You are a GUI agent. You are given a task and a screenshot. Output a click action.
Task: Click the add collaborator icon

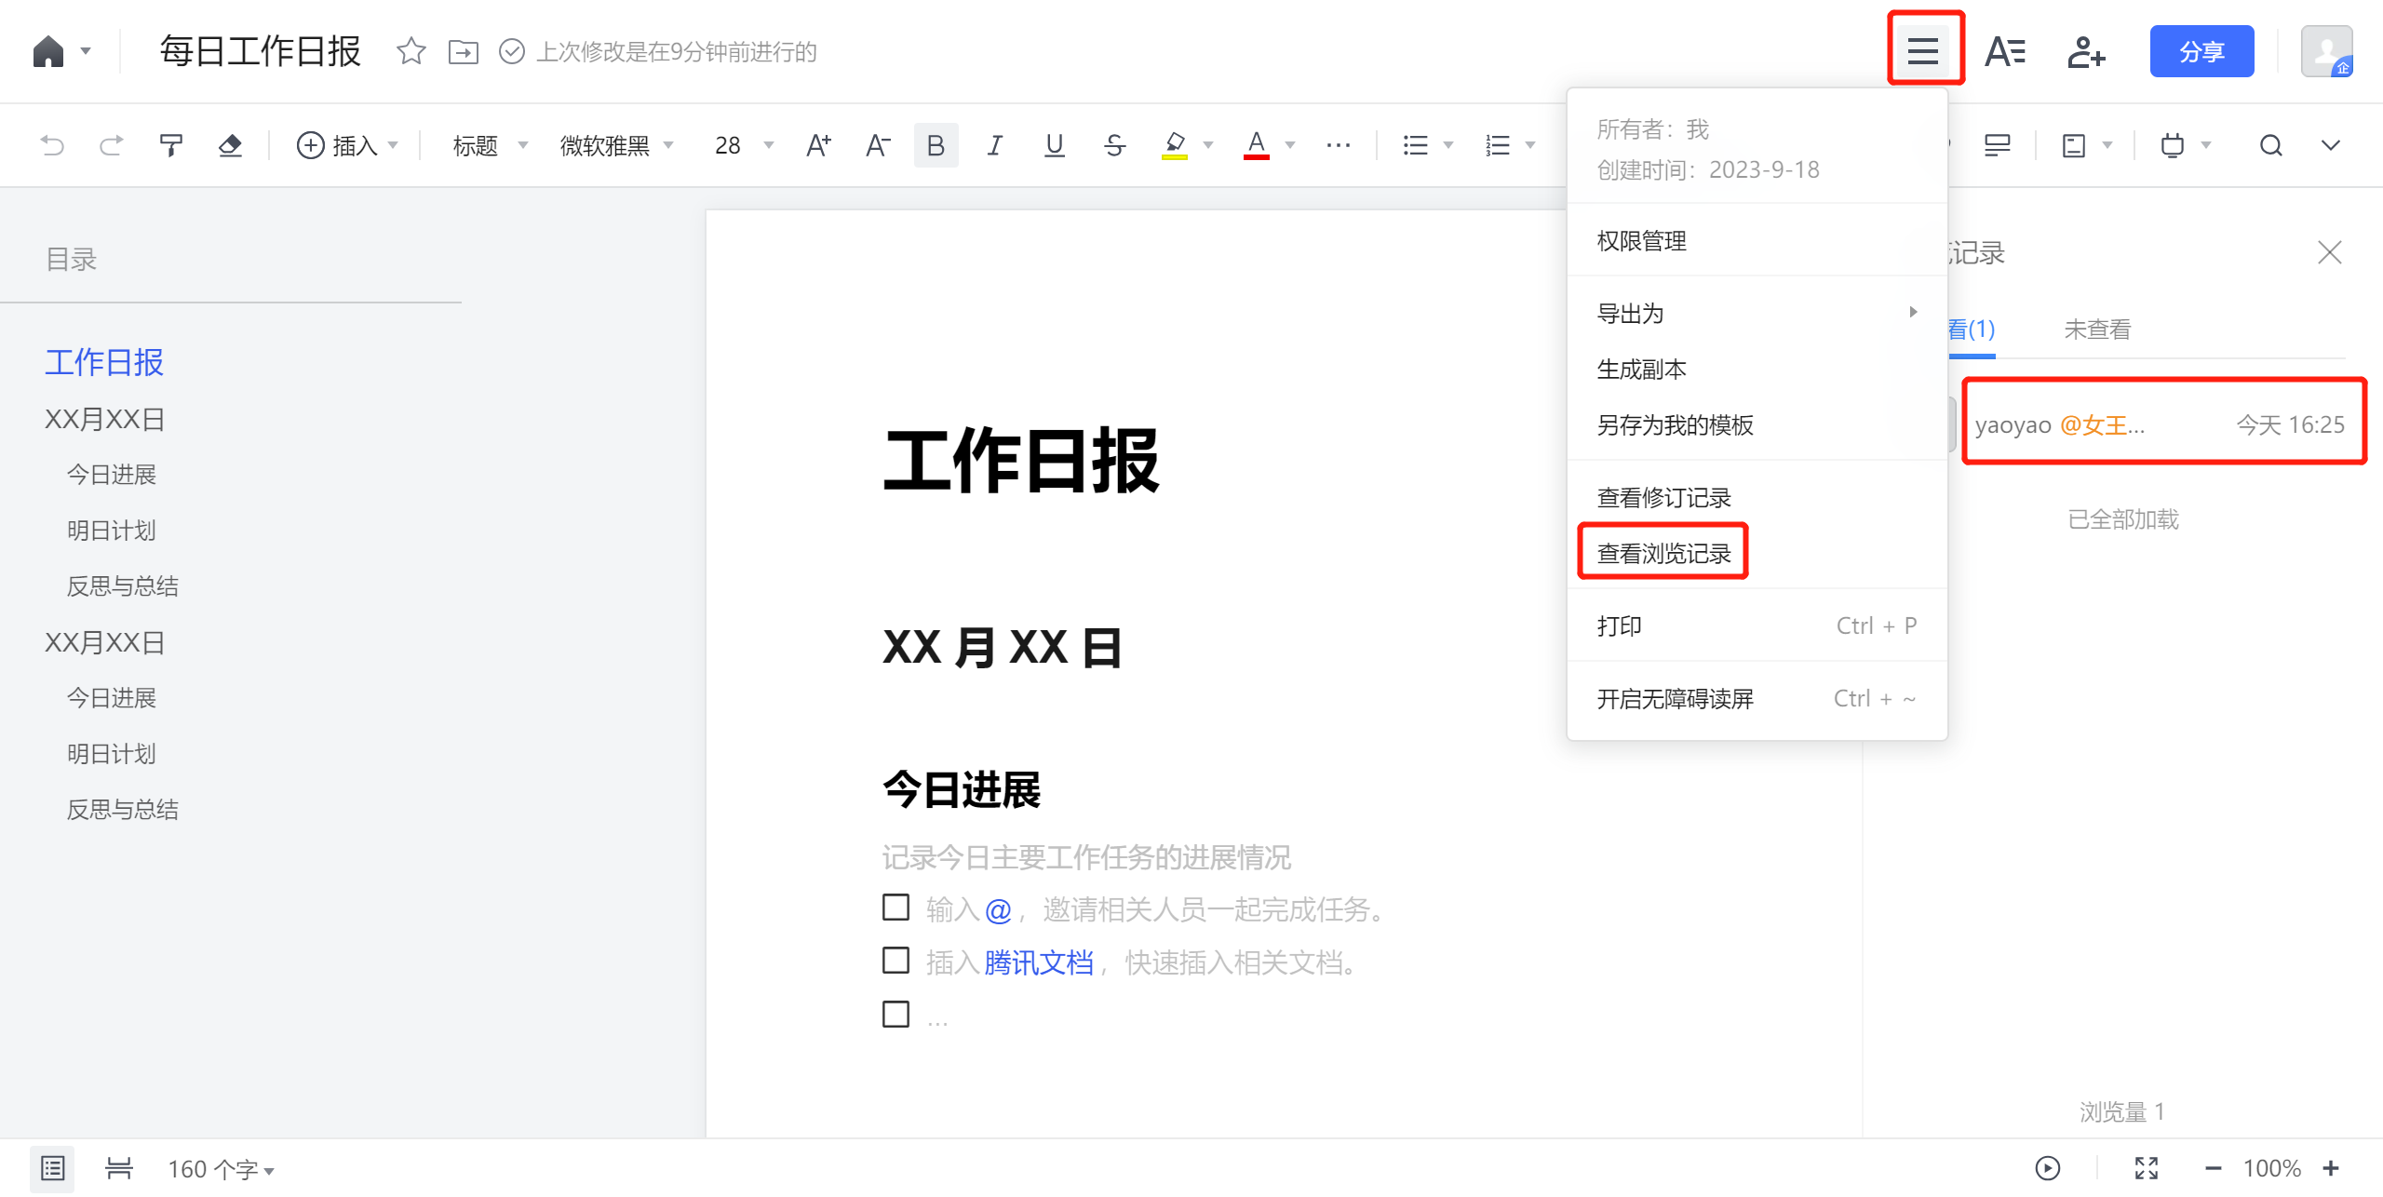pyautogui.click(x=2085, y=52)
